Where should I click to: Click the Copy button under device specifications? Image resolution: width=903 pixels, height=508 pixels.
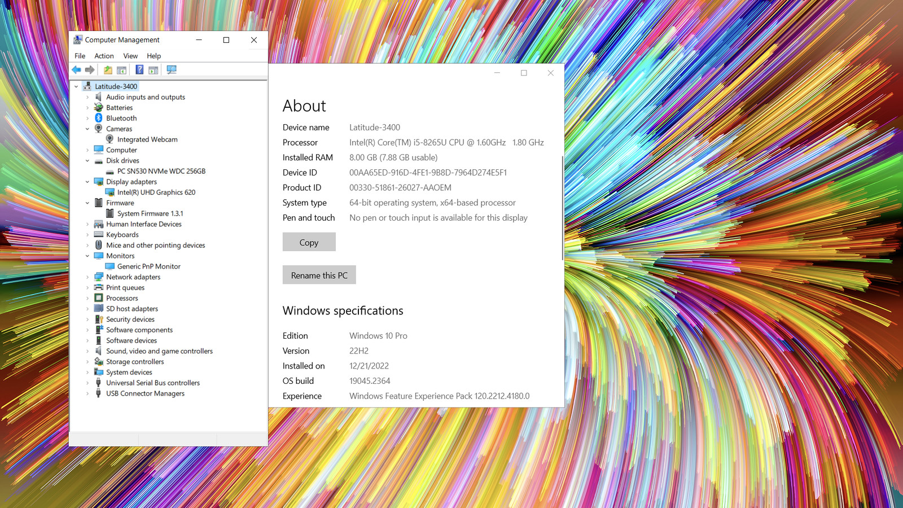(309, 242)
